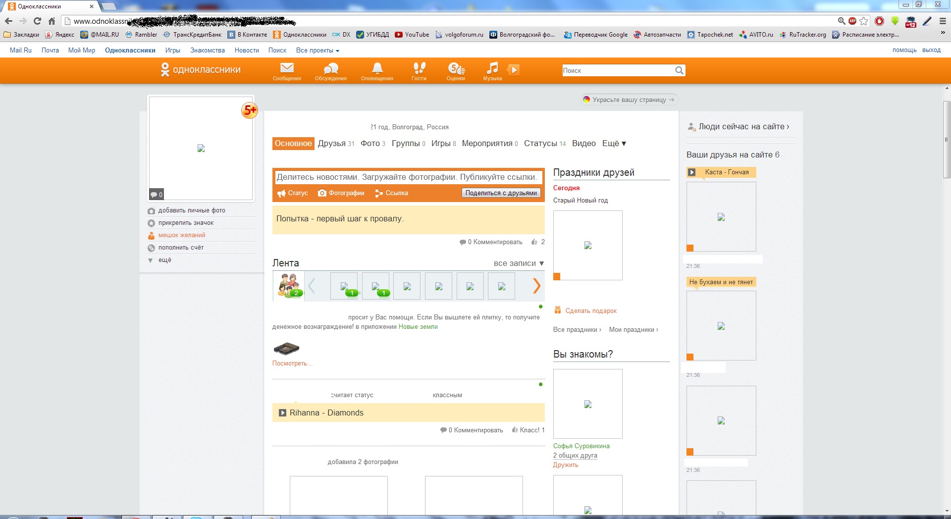Switch to the Друзья tab

pos(331,143)
